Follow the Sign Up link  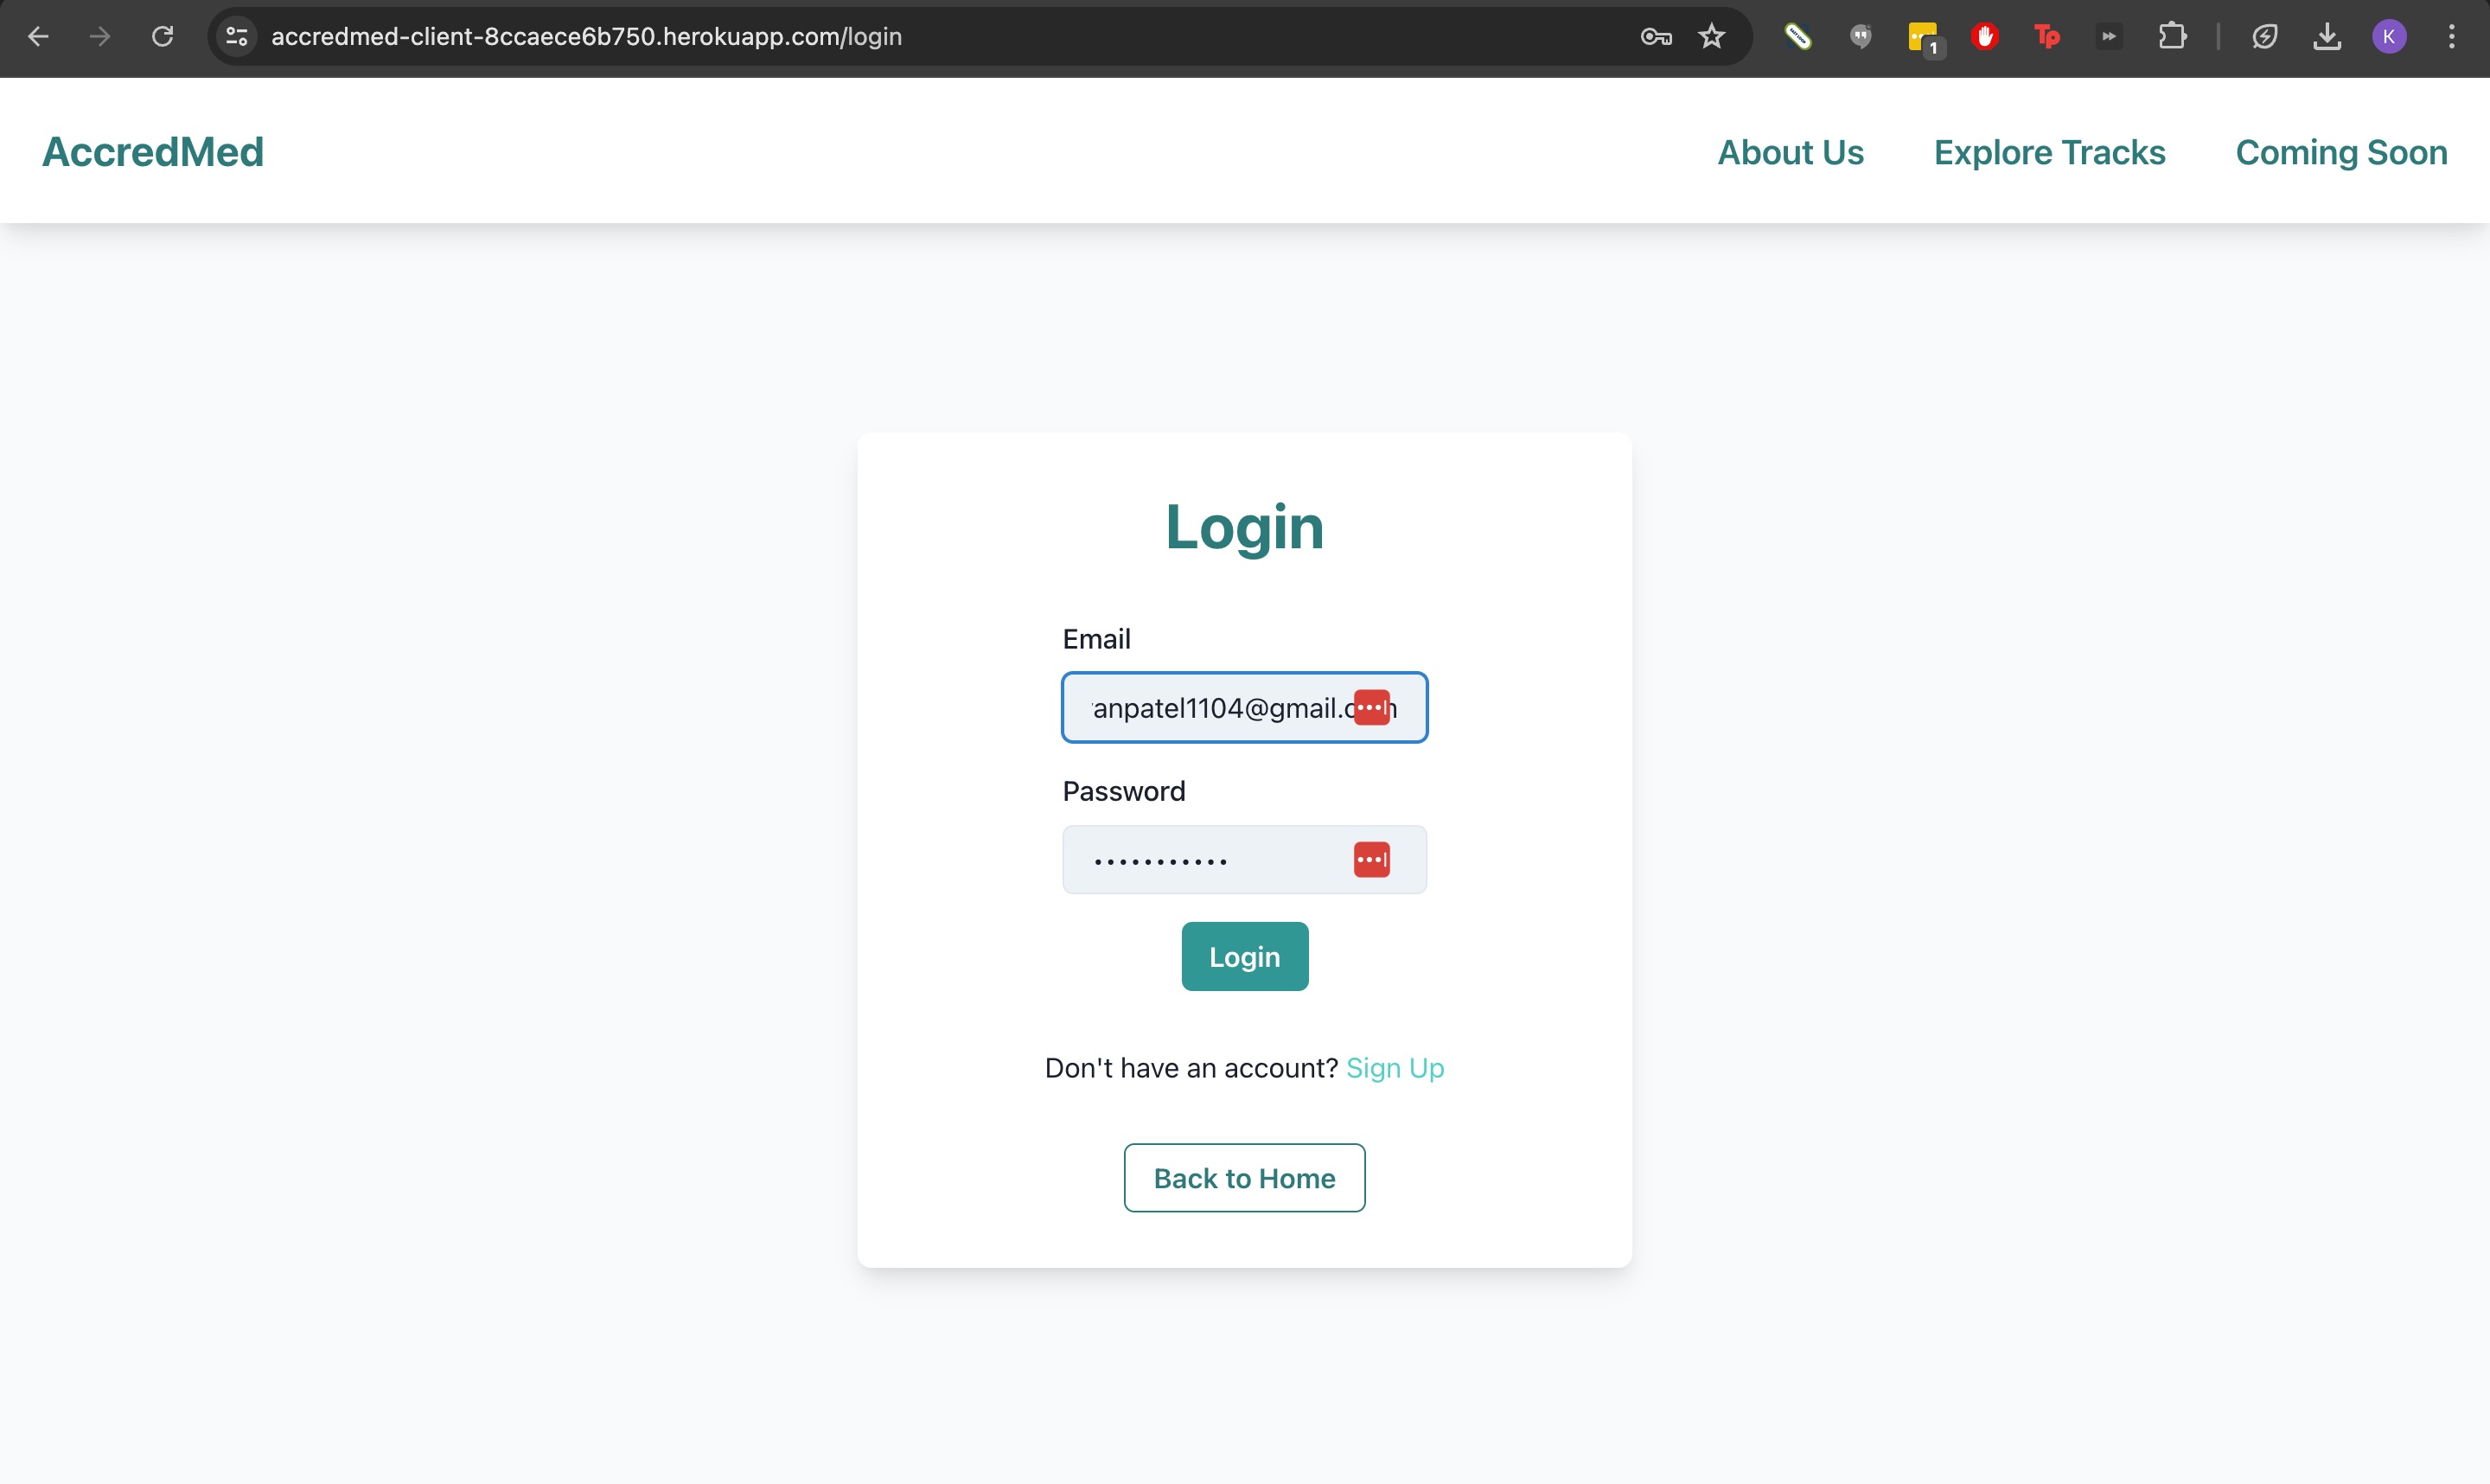(1395, 1068)
